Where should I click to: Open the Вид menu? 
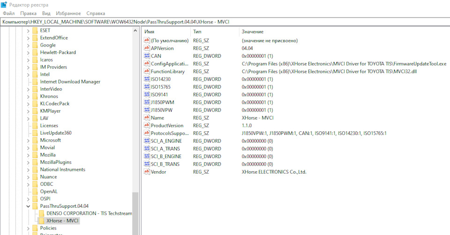(46, 13)
